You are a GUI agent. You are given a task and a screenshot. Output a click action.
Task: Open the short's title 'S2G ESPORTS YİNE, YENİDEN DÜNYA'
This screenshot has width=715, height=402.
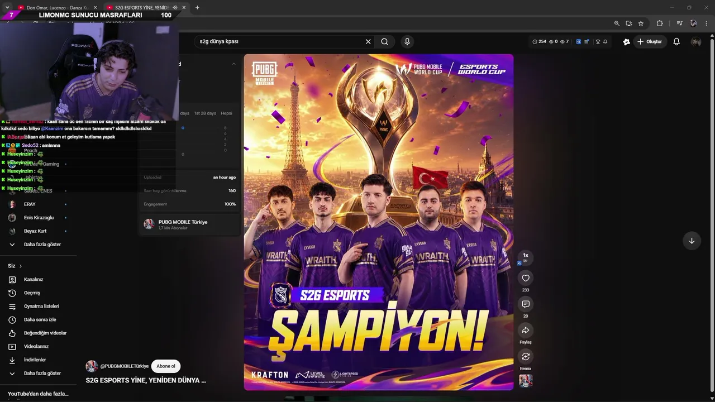tap(146, 380)
